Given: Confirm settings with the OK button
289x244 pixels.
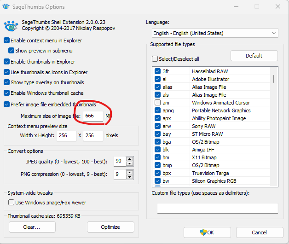Looking at the screenshot, I should [207, 232].
